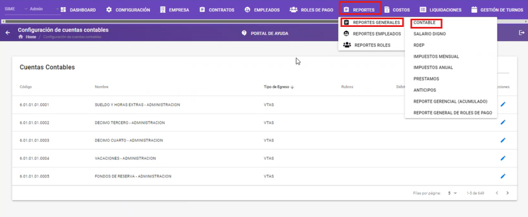Choose SALARIO DIGNO report
Screen dimensions: 528x217
coord(430,34)
